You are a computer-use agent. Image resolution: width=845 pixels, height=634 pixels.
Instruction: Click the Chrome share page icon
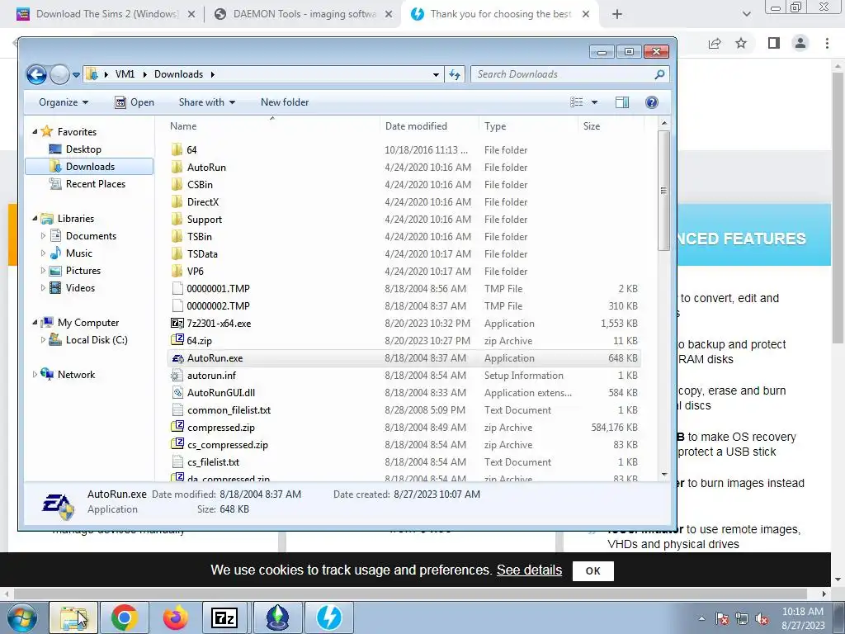coord(715,43)
